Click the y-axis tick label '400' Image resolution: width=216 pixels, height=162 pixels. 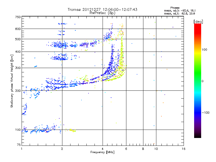pyautogui.click(x=18, y=52)
